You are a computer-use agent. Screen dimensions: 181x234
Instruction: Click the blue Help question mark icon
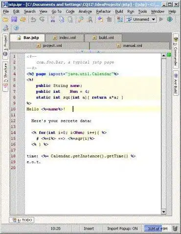pyautogui.click(x=16, y=28)
